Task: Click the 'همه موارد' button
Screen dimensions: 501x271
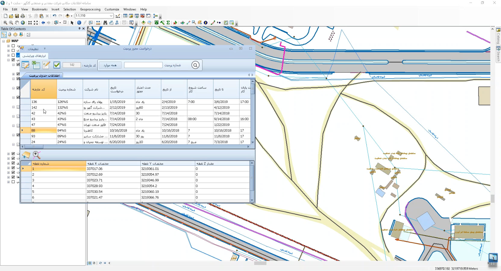Action: tap(110, 65)
